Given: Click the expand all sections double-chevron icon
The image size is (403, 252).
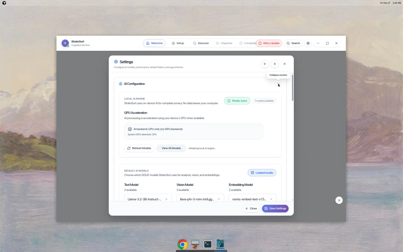Looking at the screenshot, I should pos(264,64).
